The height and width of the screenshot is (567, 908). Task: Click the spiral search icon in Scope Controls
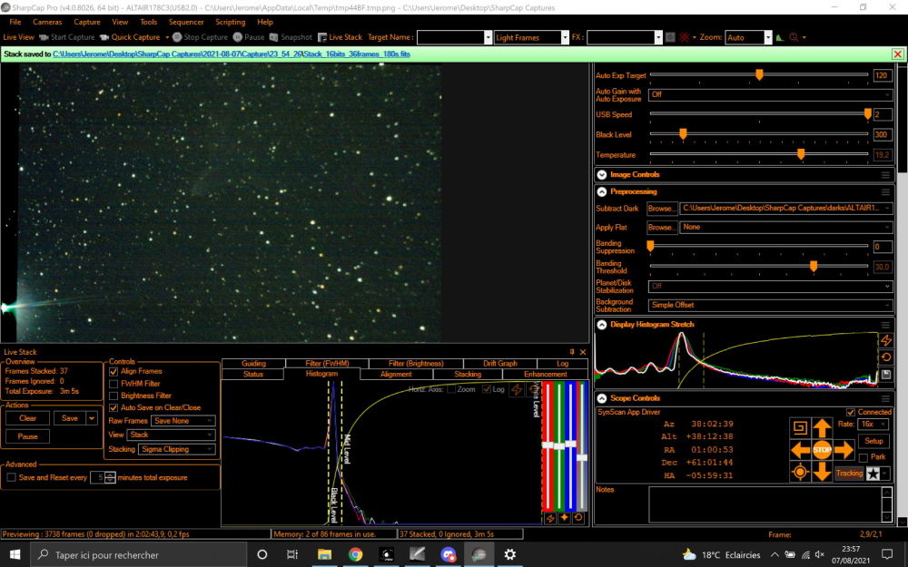800,427
